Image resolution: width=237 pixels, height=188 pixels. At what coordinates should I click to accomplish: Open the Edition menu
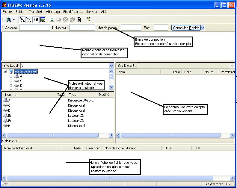[x=20, y=12]
